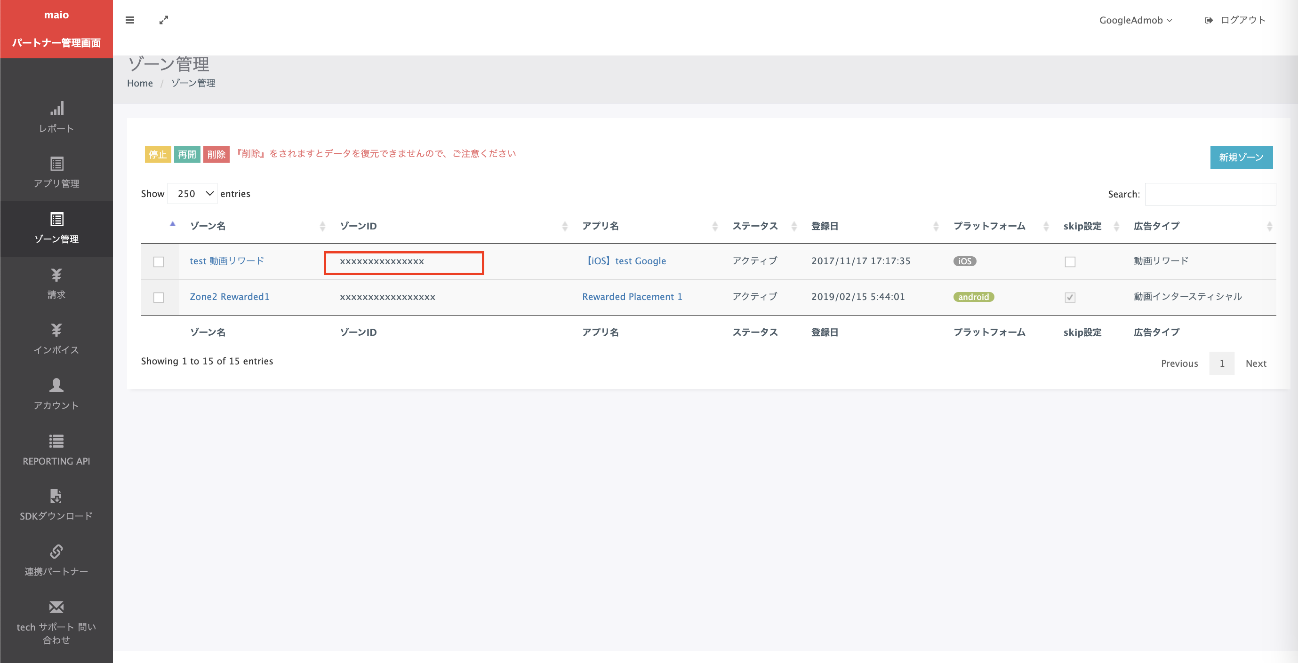The width and height of the screenshot is (1298, 663).
Task: Open アプリ管理 list icon in sidebar
Action: tap(56, 164)
